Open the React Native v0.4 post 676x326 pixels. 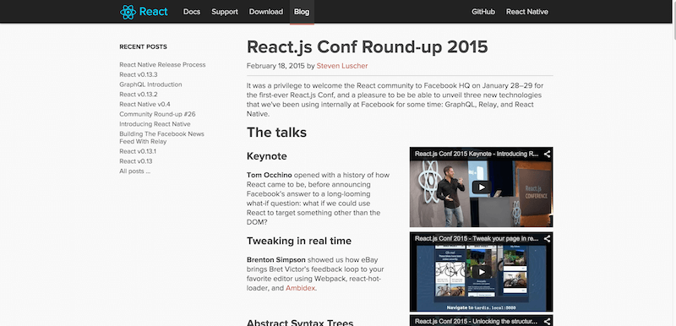[x=144, y=104]
